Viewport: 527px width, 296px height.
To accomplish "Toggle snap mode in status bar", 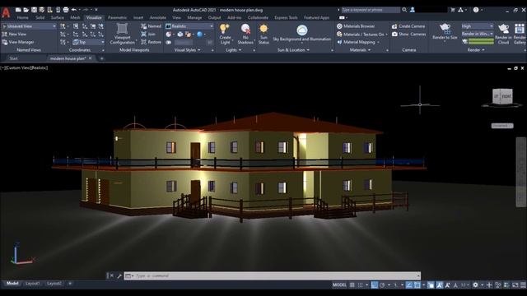I will click(361, 285).
